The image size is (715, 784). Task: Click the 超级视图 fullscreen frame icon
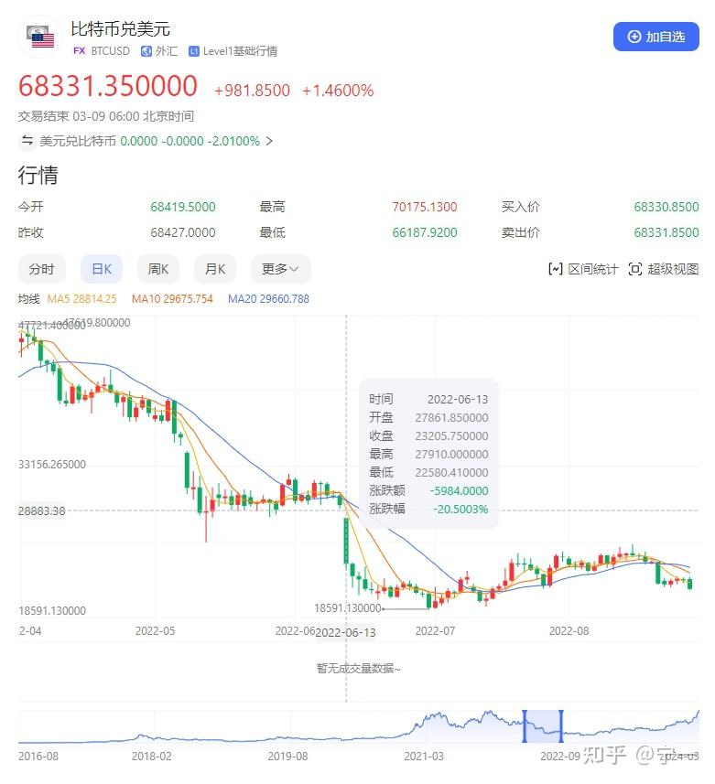[635, 269]
